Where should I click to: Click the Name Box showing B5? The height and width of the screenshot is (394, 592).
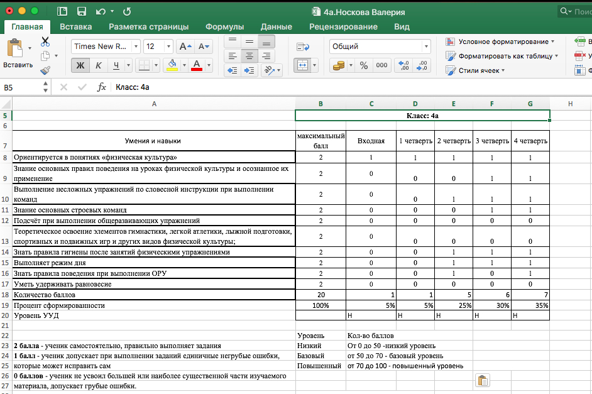21,87
